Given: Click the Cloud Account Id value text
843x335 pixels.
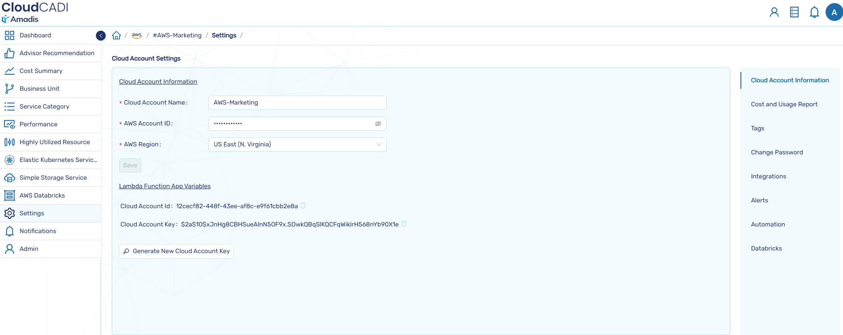Looking at the screenshot, I should pos(237,206).
